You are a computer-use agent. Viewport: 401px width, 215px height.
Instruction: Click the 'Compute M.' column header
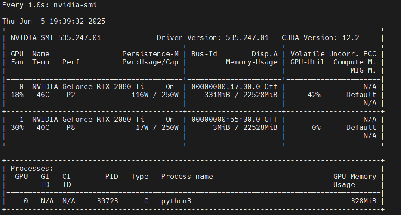point(355,62)
